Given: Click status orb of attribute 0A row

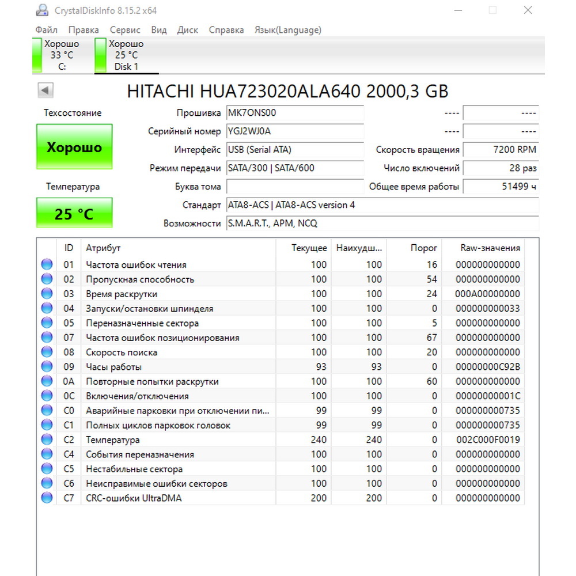Looking at the screenshot, I should click(47, 381).
